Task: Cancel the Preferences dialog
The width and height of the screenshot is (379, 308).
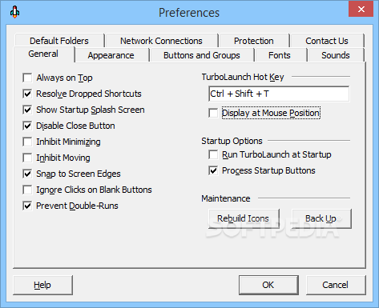Action: click(336, 285)
